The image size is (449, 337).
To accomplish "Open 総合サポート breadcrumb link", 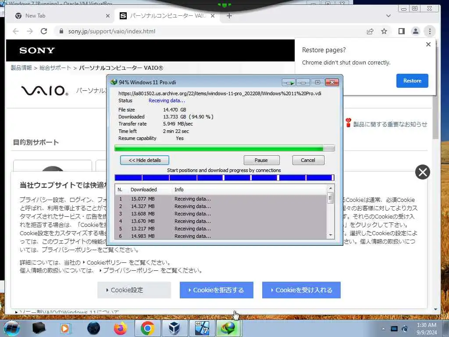I will point(55,68).
